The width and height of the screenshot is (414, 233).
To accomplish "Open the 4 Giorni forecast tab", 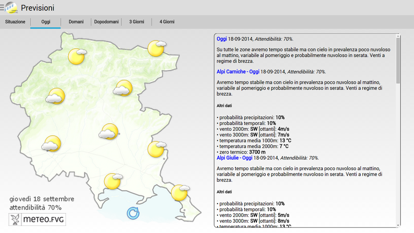I will click(x=167, y=22).
